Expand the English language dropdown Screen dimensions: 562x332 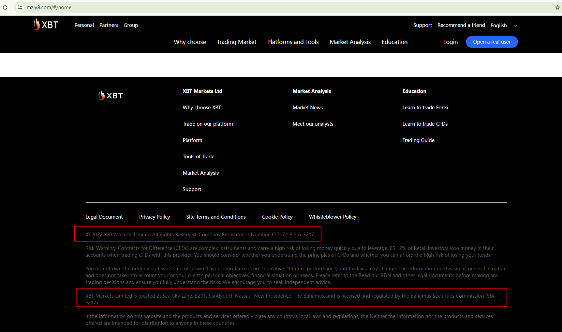[504, 26]
